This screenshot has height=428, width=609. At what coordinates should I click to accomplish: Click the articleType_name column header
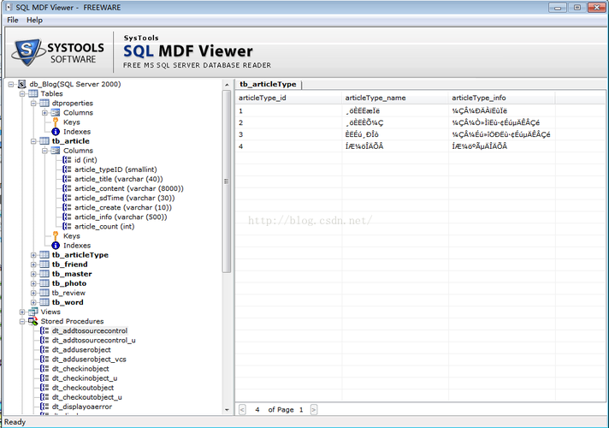[395, 98]
